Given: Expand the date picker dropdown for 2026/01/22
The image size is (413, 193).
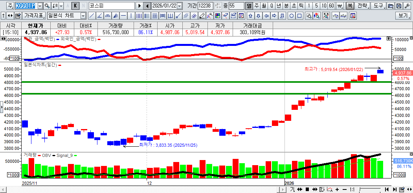Looking at the screenshot, I should click(x=180, y=6).
